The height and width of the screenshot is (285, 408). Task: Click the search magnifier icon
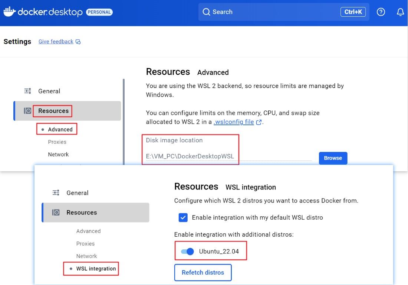(x=206, y=12)
